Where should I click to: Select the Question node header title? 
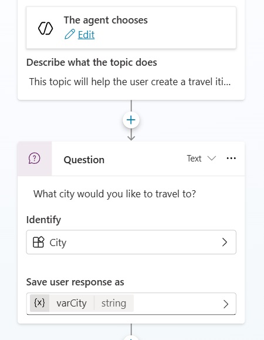point(84,160)
